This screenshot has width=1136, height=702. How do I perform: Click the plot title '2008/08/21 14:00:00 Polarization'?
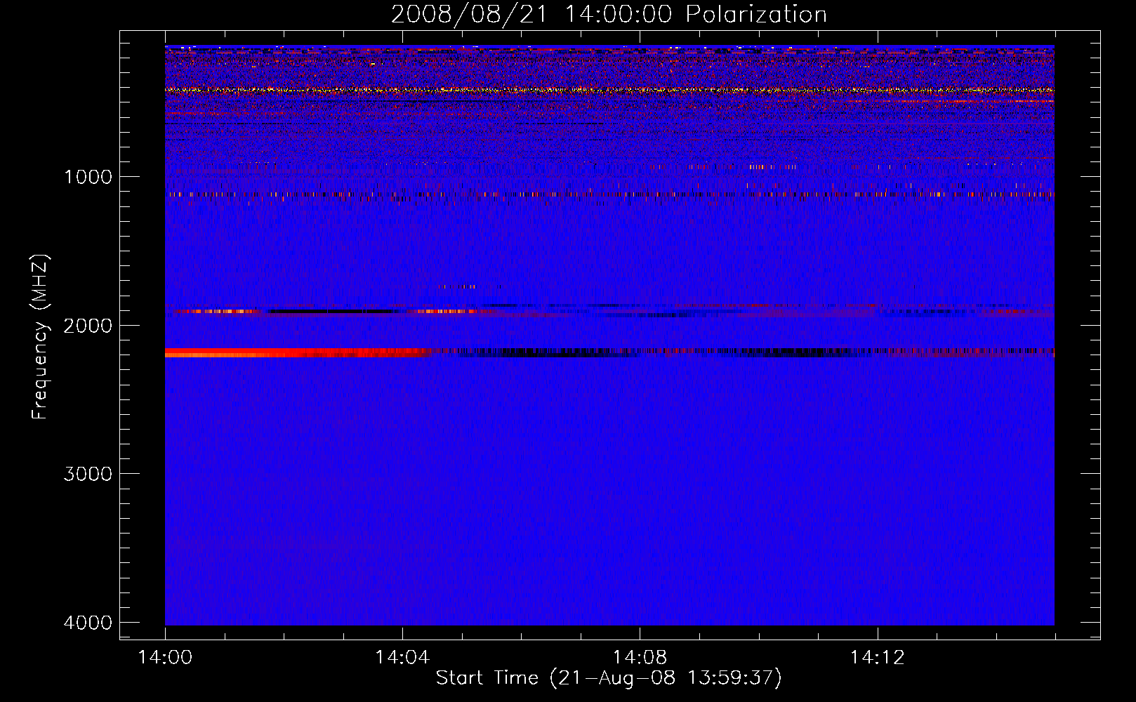(609, 14)
